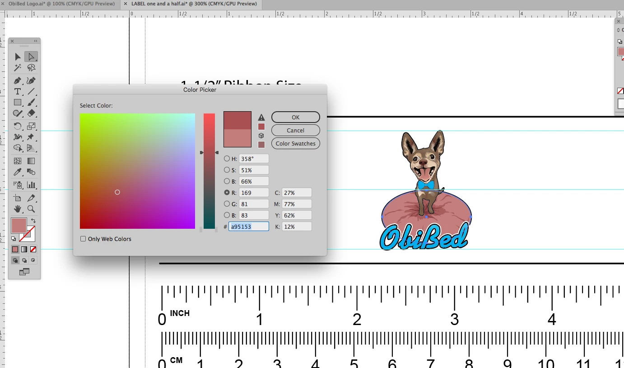
Task: Confirm color with OK button
Action: (x=296, y=117)
